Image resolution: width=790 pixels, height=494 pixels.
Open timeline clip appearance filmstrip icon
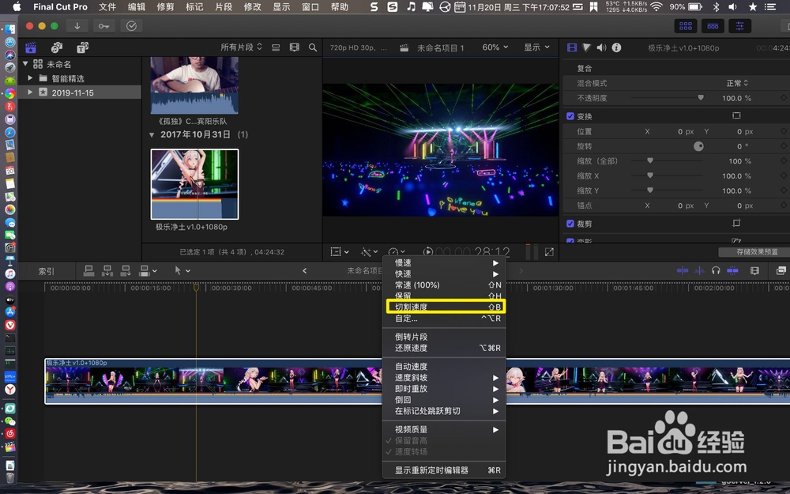[x=754, y=270]
